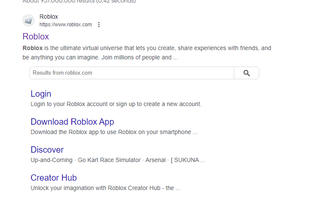
Task: Click text 'Up-and-Coming · Go Kart Race Simulator'
Action: click(x=85, y=160)
